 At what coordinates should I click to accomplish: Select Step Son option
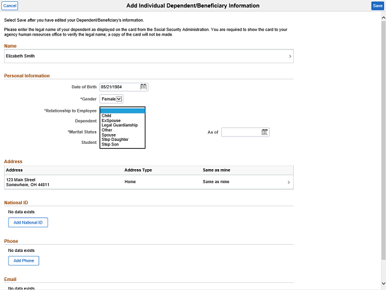pos(110,145)
